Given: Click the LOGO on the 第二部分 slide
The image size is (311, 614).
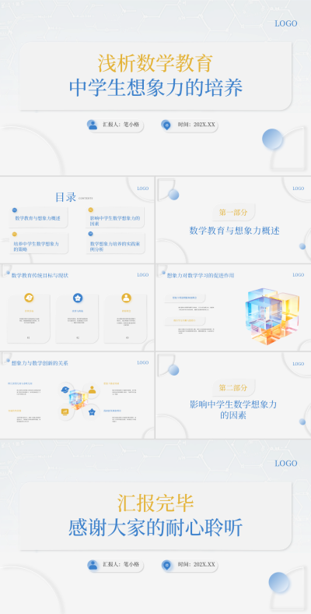Looking at the screenshot, I should [298, 364].
